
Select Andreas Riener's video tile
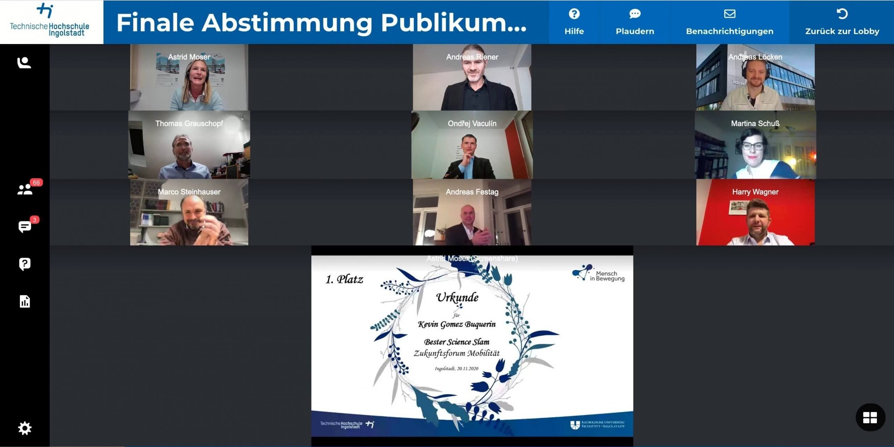coord(472,78)
